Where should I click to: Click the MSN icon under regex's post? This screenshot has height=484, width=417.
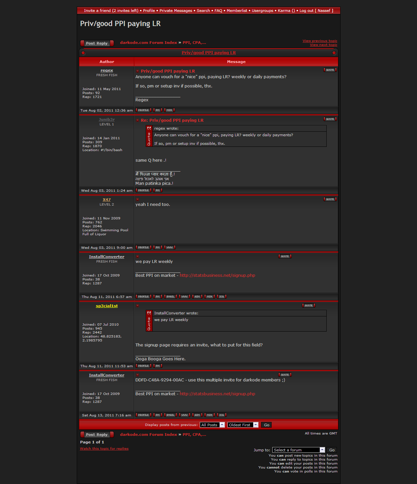pyautogui.click(x=169, y=110)
